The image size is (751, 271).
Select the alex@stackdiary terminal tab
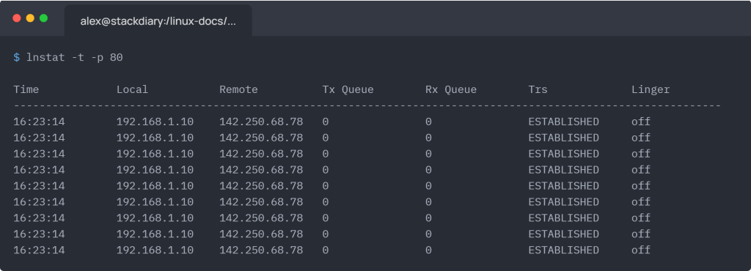tap(158, 21)
